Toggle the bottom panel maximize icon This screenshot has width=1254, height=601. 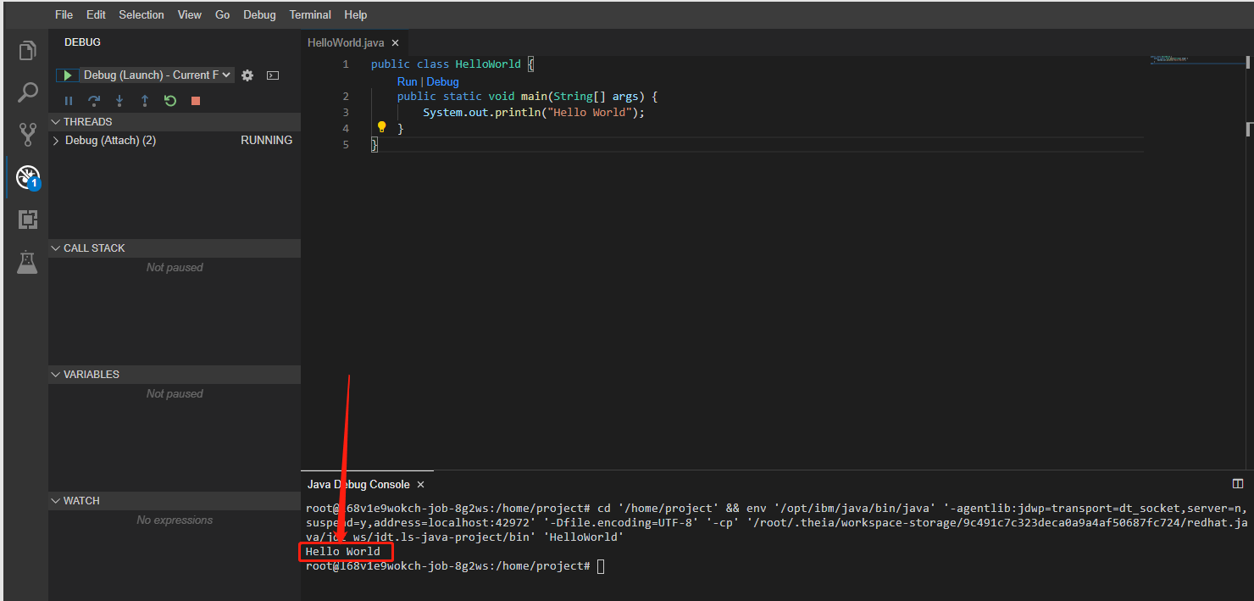coord(1238,484)
